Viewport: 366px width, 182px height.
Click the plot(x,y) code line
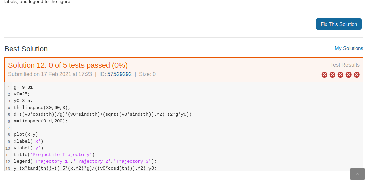26,134
